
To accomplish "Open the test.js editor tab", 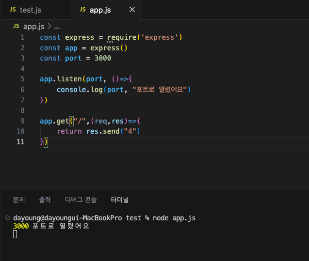I will [36, 10].
